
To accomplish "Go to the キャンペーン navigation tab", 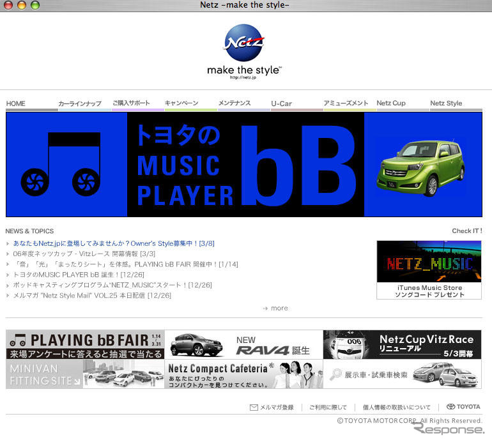I will pos(181,103).
